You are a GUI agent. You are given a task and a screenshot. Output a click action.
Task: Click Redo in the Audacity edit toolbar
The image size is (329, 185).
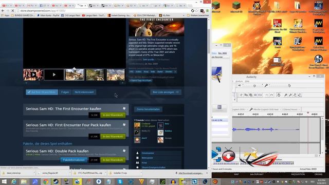271,95
